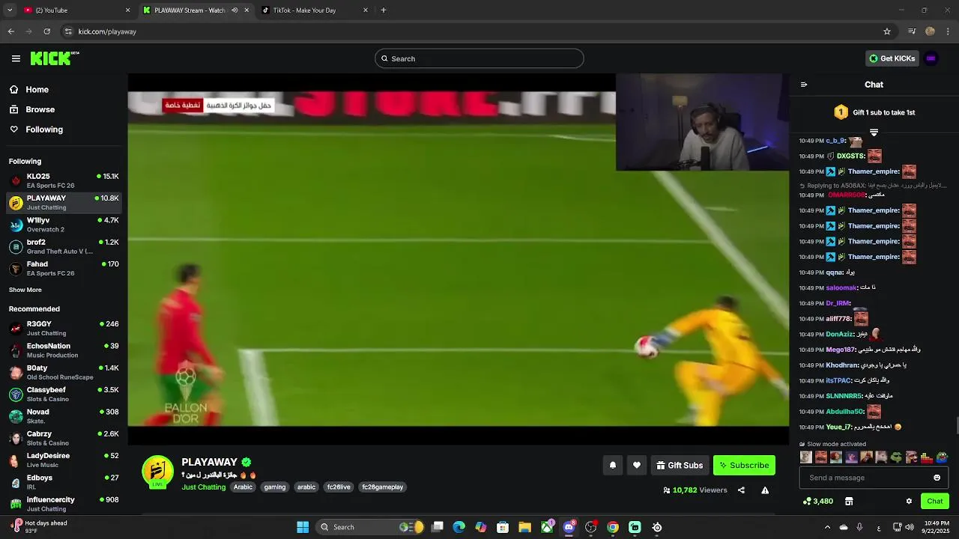Select the PLAYAWAY Stream browser tab
Screen dimensions: 959x539
(196, 10)
